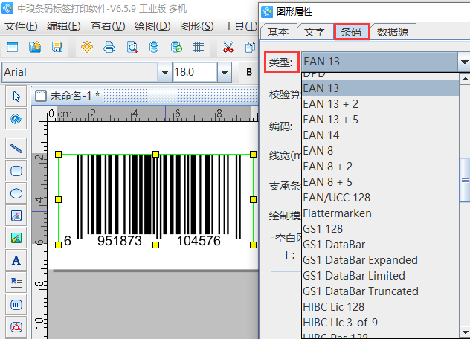Screen dimensions: 470x339
Task: Select EAN 13 + 5 in list
Action: coord(380,120)
